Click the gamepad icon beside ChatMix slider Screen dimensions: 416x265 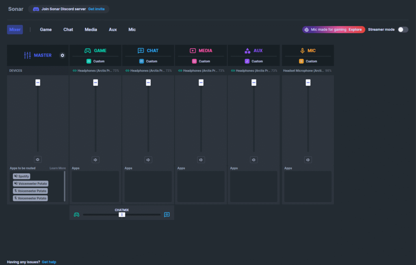tap(76, 215)
